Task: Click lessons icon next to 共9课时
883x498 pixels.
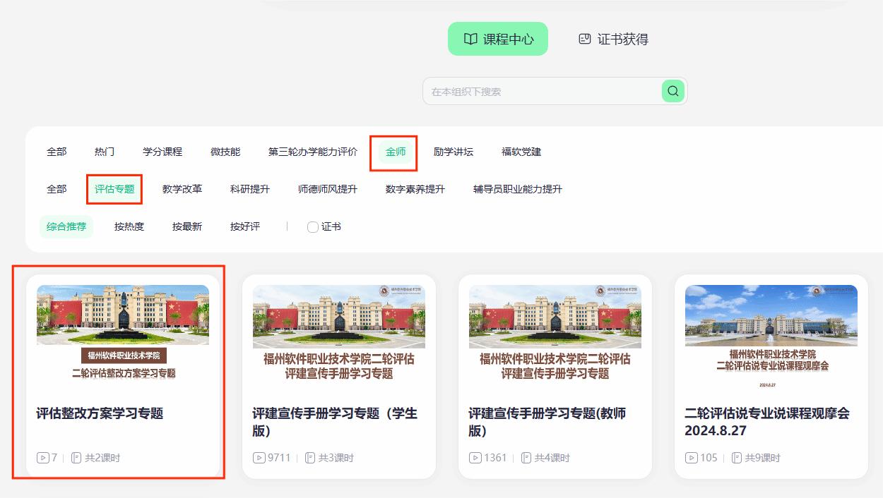Action: tap(737, 458)
